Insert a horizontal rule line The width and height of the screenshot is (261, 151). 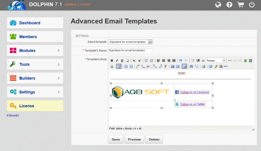pos(230,61)
